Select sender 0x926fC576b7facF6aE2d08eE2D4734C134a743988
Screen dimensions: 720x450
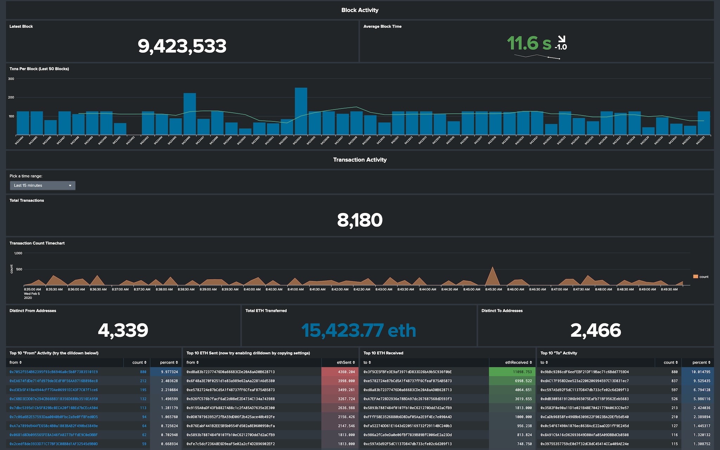(x=231, y=399)
